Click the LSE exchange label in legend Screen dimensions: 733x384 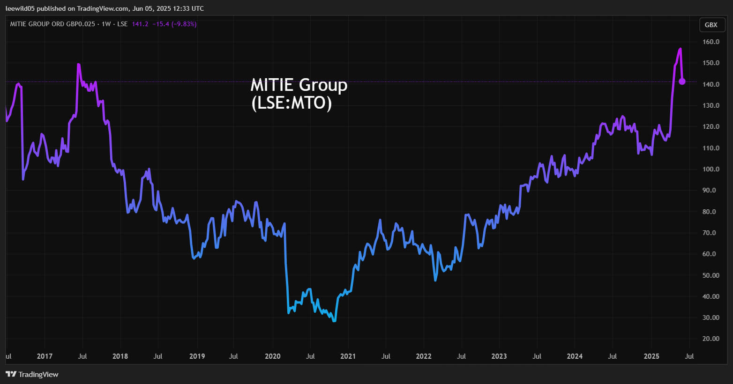tap(122, 24)
